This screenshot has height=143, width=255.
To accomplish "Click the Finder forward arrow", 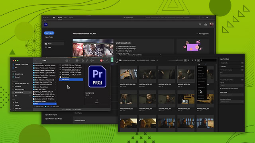I will tap(40, 60).
